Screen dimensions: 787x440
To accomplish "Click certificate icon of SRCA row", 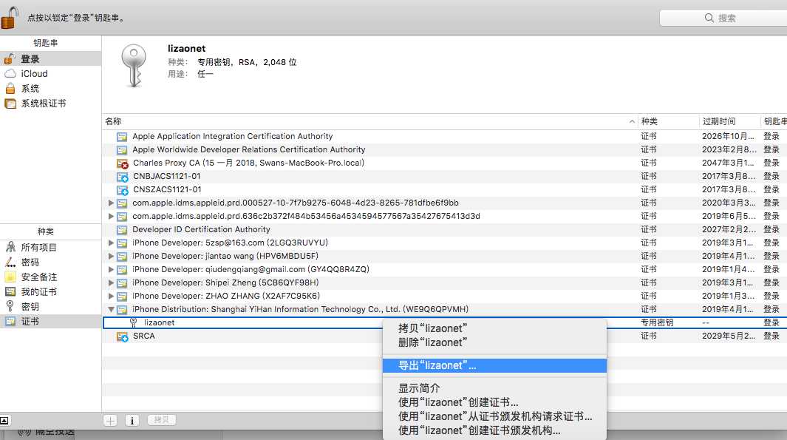I will coord(123,336).
